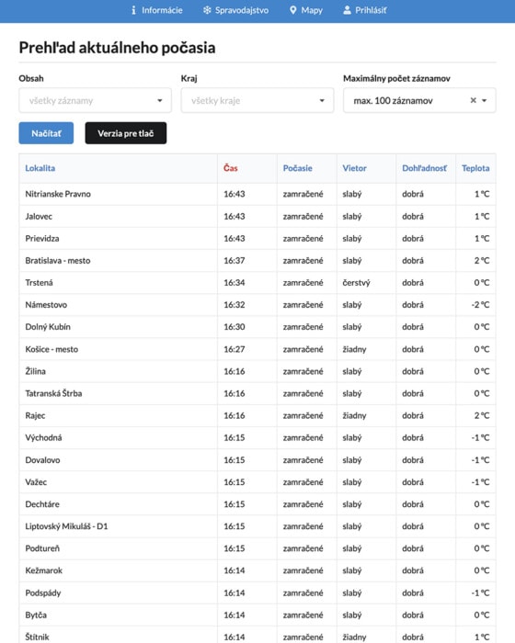The image size is (515, 643).
Task: Sort by the Počasie column header
Action: pyautogui.click(x=297, y=168)
